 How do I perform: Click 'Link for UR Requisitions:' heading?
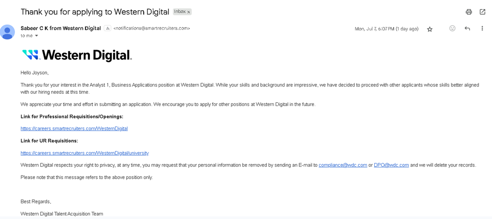[49, 141]
